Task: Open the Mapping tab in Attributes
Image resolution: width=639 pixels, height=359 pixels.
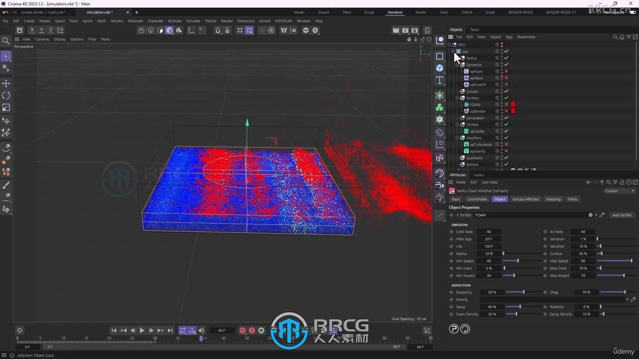Action: point(553,199)
